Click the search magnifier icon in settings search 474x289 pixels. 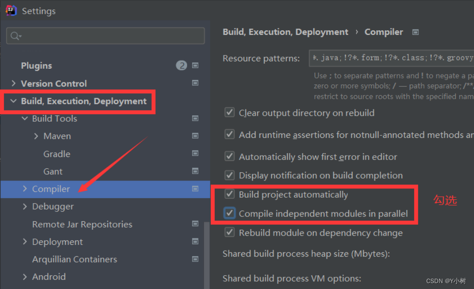click(x=15, y=36)
